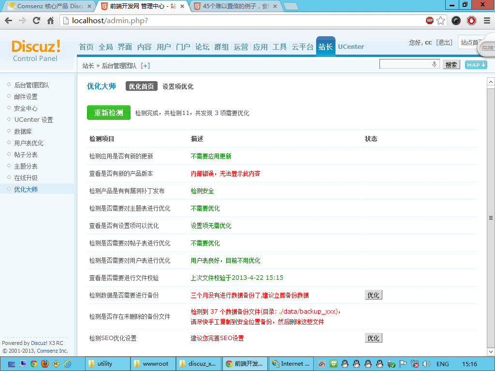Viewport: 495px width, 371px height.
Task: Expand the [+] next to 后台管理团队 breadcrumb
Action: pos(145,66)
